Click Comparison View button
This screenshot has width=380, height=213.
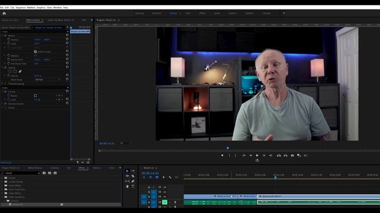coord(299,156)
